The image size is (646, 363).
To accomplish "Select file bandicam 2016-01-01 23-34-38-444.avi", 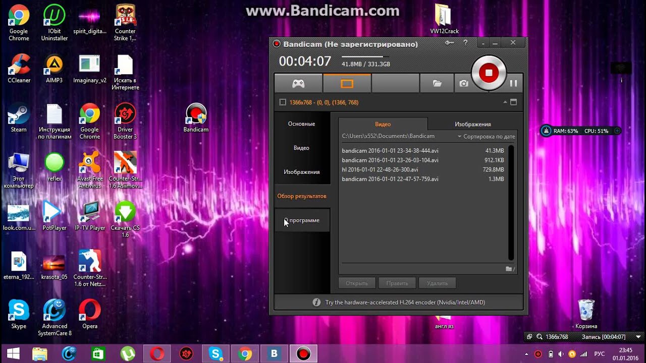I will point(423,151).
